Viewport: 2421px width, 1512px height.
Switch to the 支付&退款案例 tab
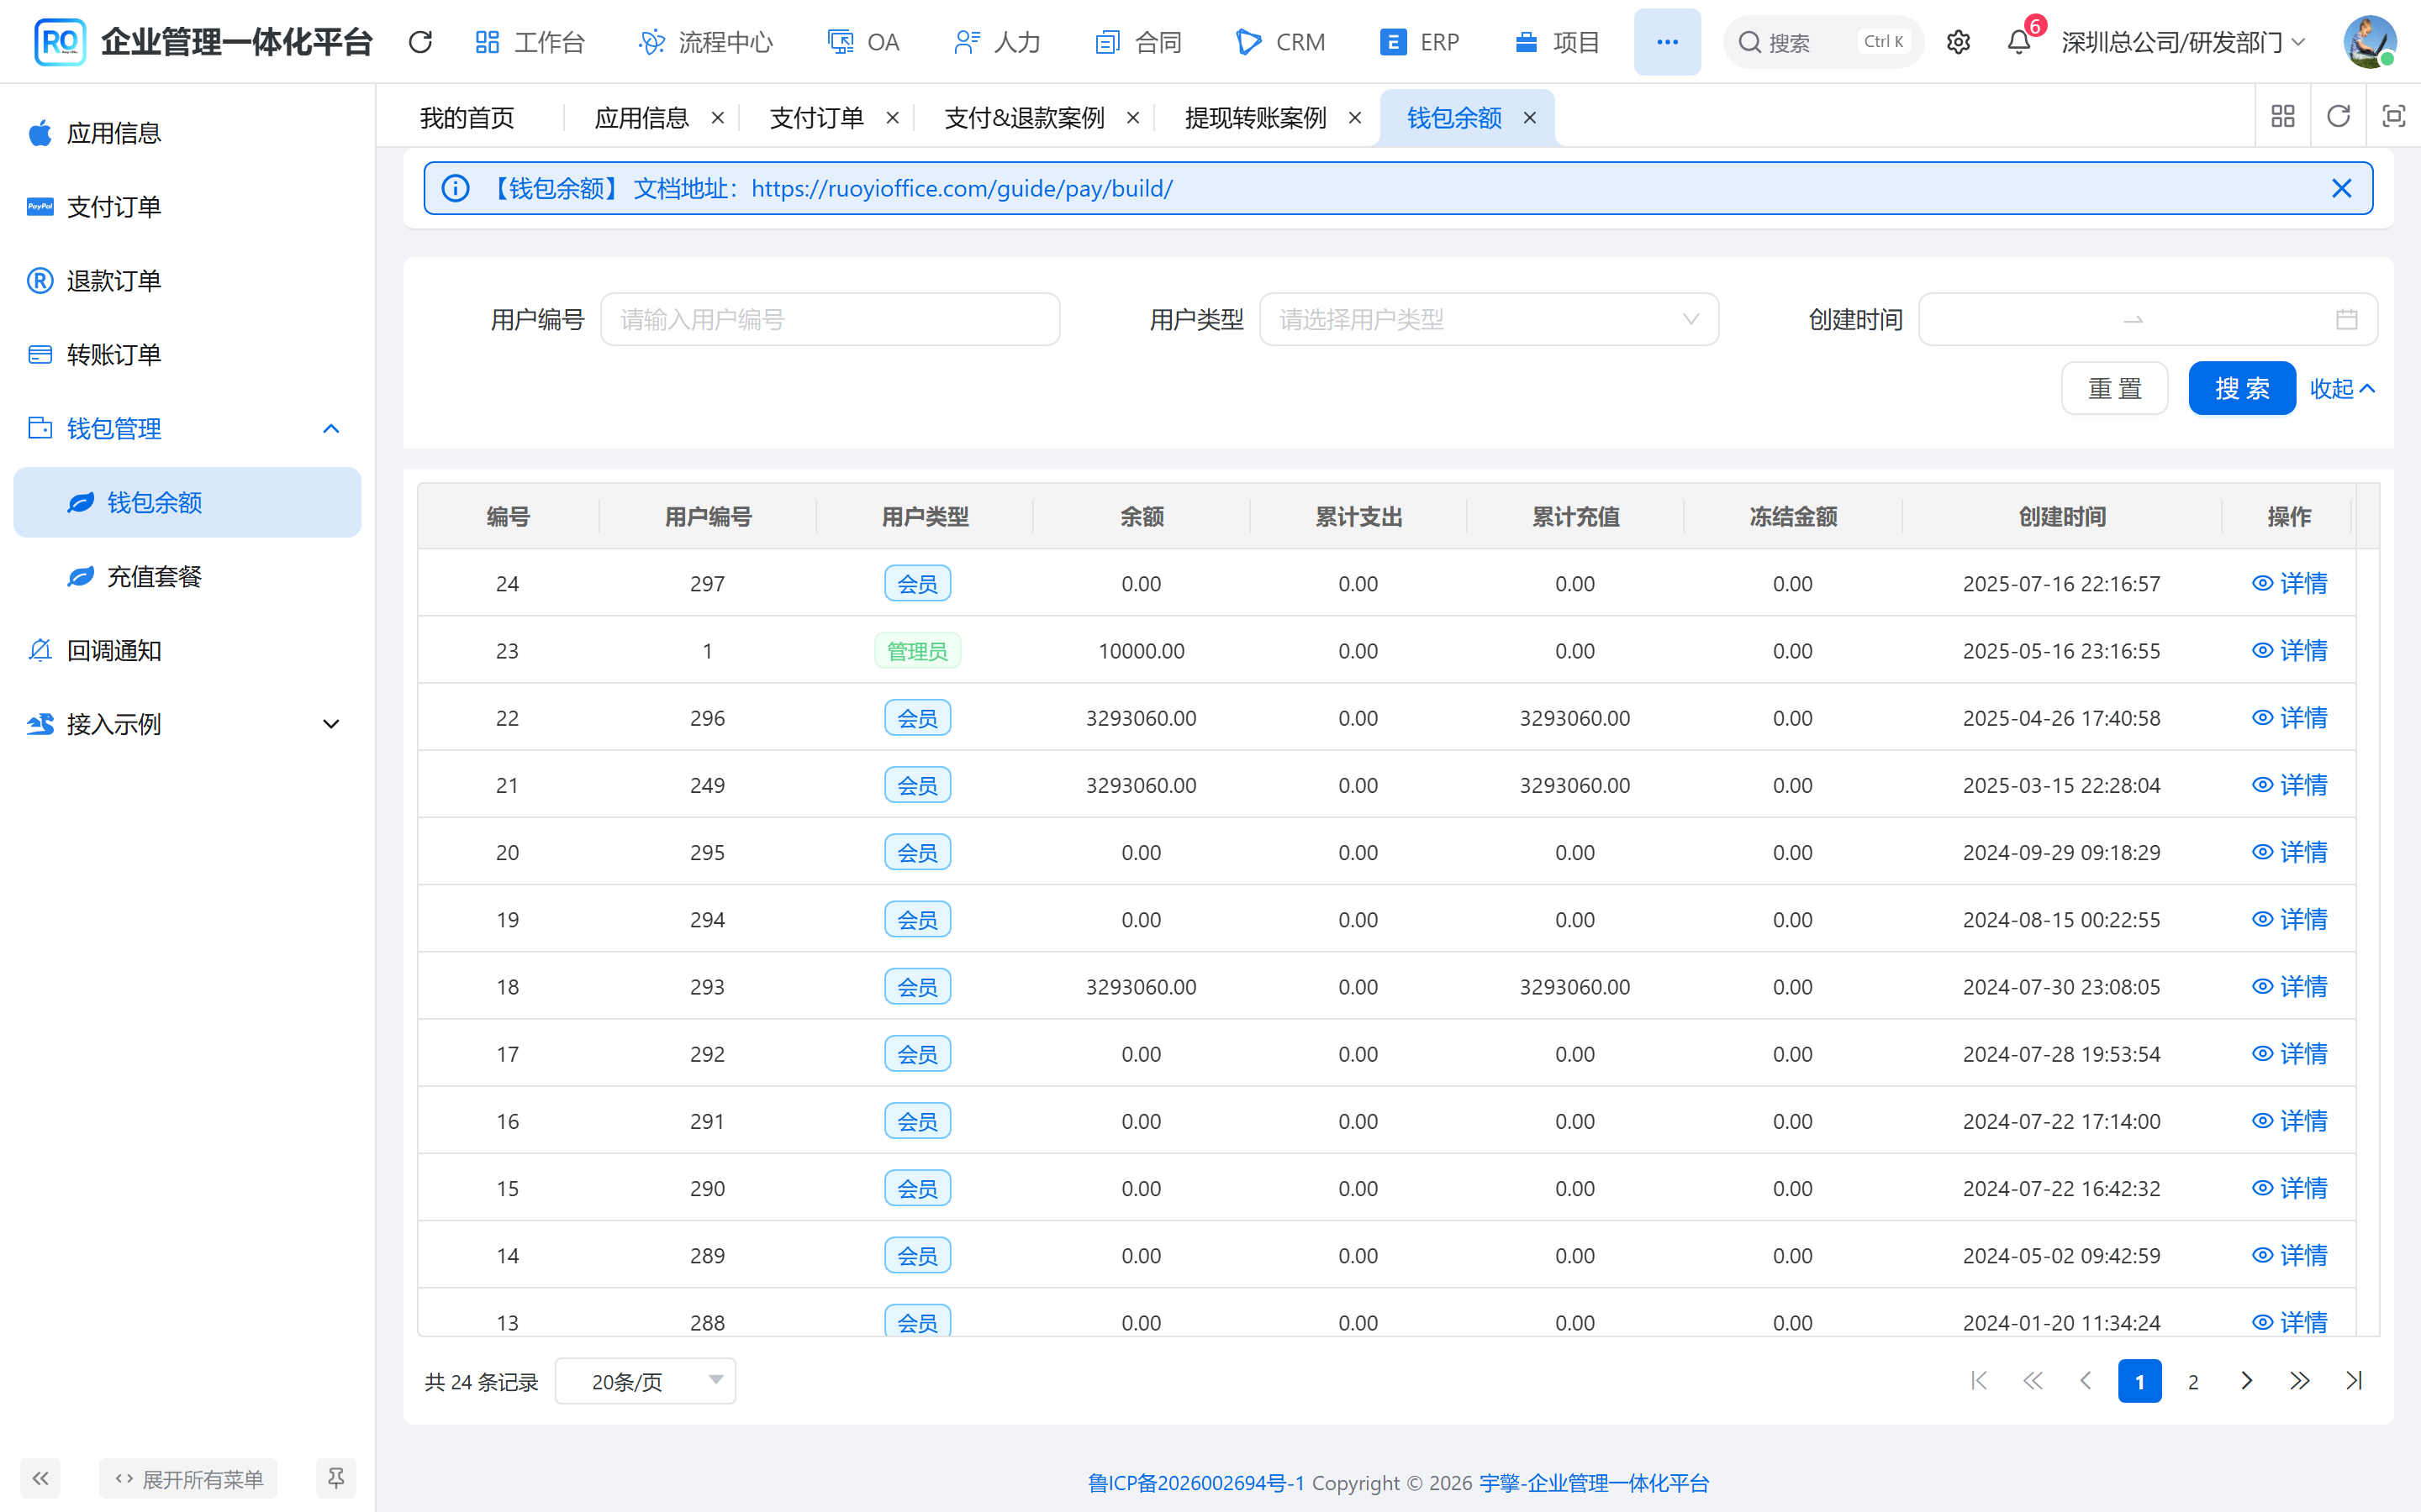(x=1025, y=118)
